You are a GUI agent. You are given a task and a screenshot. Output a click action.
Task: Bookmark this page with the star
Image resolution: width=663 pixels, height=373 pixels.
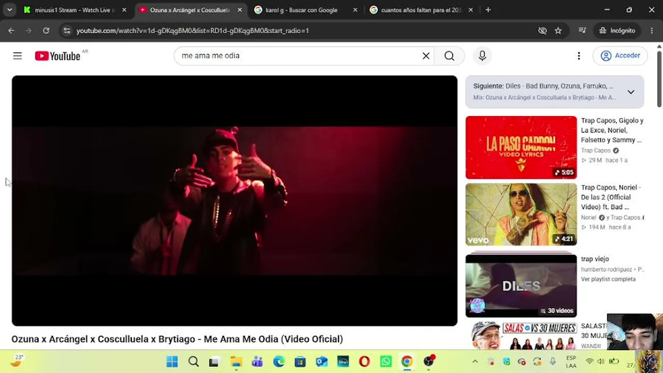point(558,31)
